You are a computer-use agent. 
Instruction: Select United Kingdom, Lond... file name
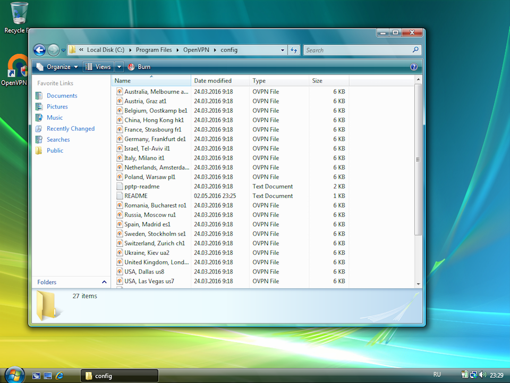156,262
